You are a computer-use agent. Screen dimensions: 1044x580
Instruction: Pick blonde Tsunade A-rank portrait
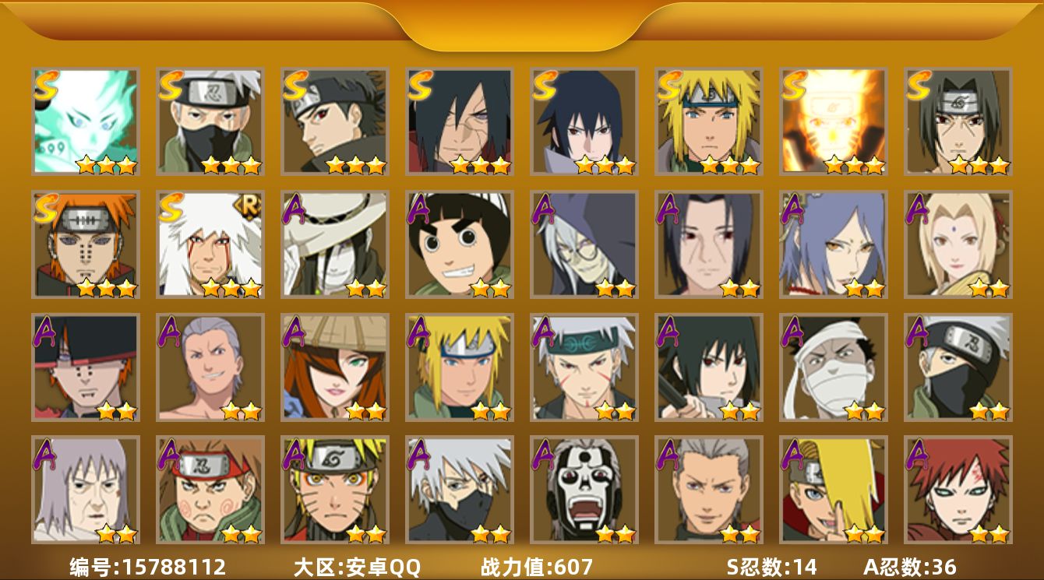(958, 244)
